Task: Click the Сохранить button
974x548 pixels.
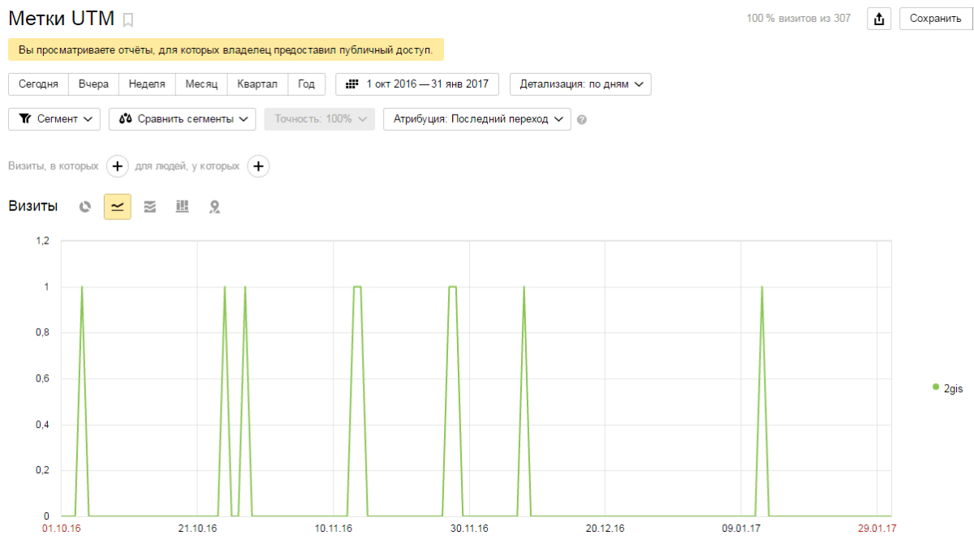Action: 935,19
